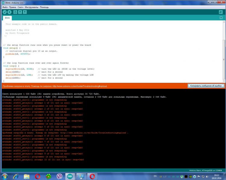226x180 pixels.
Task: Click the Arduino Nano board status text
Action: click(206, 170)
